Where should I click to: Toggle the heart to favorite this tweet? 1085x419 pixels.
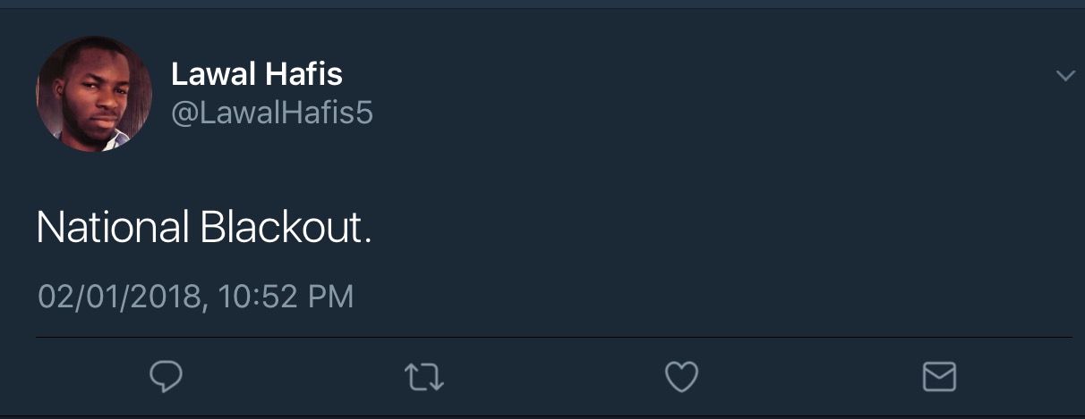(x=681, y=377)
